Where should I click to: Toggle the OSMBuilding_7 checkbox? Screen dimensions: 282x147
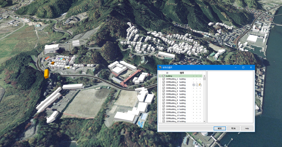(163, 97)
